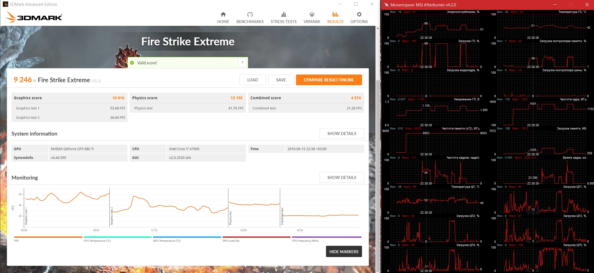Screen dimensions: 594x273
Task: Click the Graphics score value 10 016
Action: [x=118, y=98]
